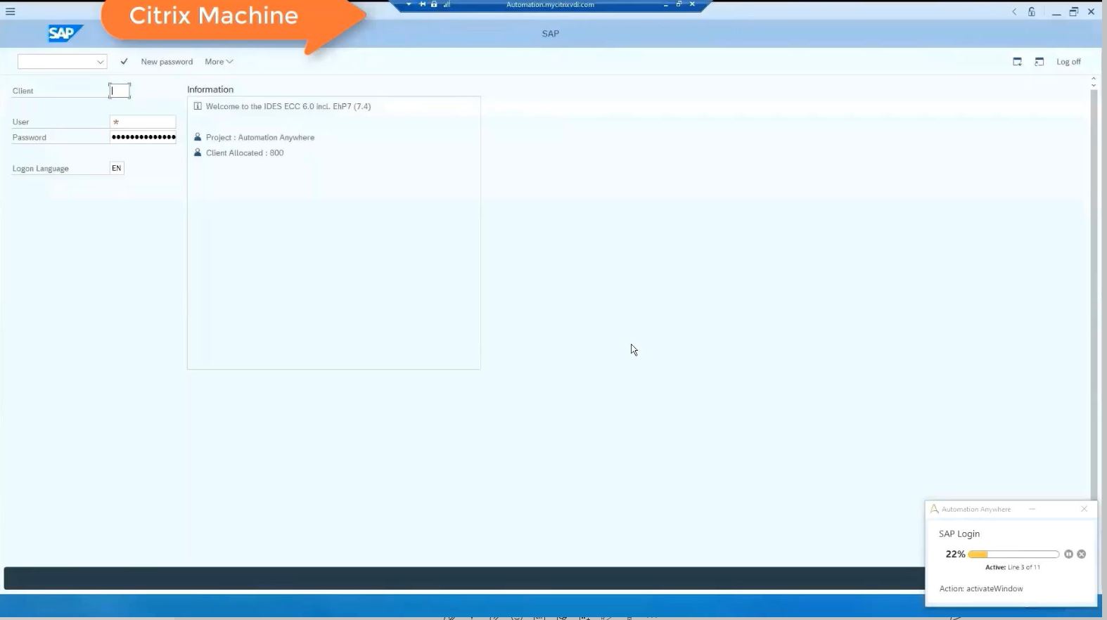Click the padlock icon in SAP title bar

point(1032,11)
